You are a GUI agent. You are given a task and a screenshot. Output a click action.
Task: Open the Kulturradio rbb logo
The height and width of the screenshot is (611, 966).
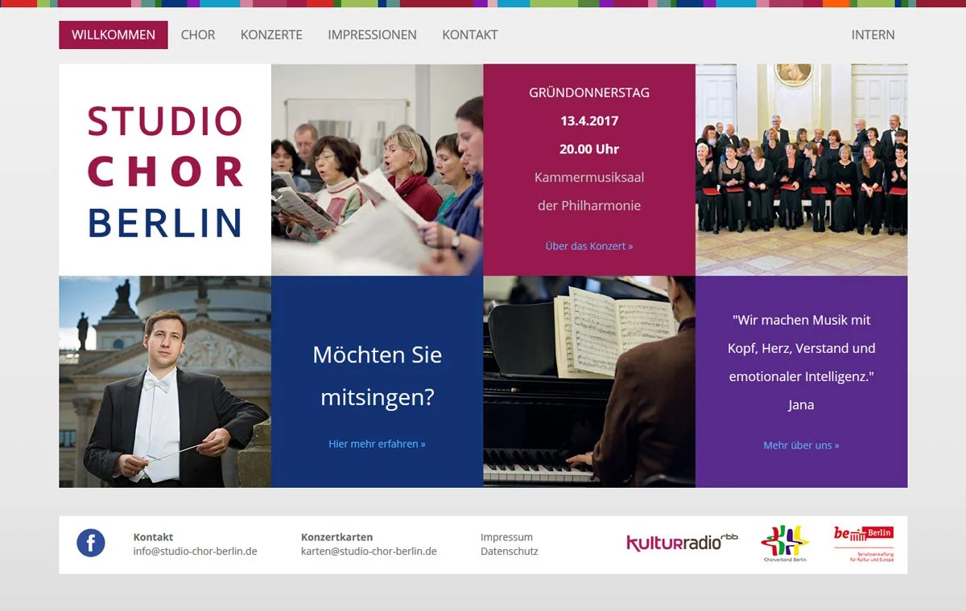(682, 542)
